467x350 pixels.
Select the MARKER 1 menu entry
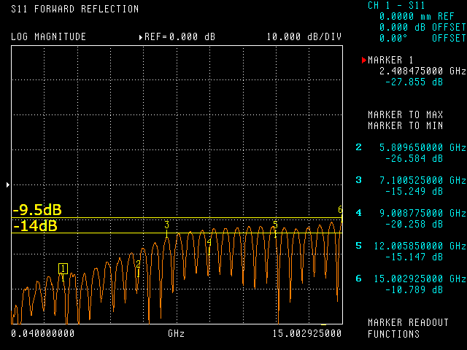[392, 61]
